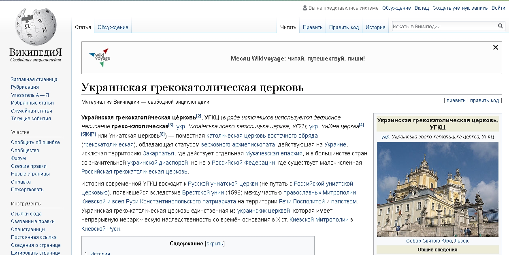Open the 'Обсуждение' tab beside Статья

[113, 27]
